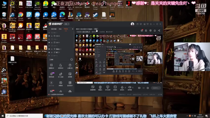Open the gift box icon with red badge

point(142,30)
